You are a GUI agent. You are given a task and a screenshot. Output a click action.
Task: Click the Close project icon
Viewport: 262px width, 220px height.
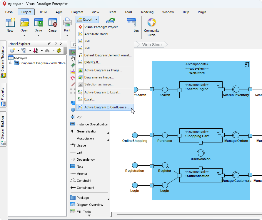[52, 23]
